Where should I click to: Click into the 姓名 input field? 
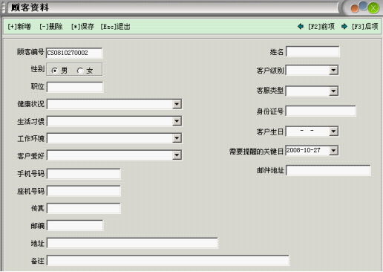[x=312, y=51]
